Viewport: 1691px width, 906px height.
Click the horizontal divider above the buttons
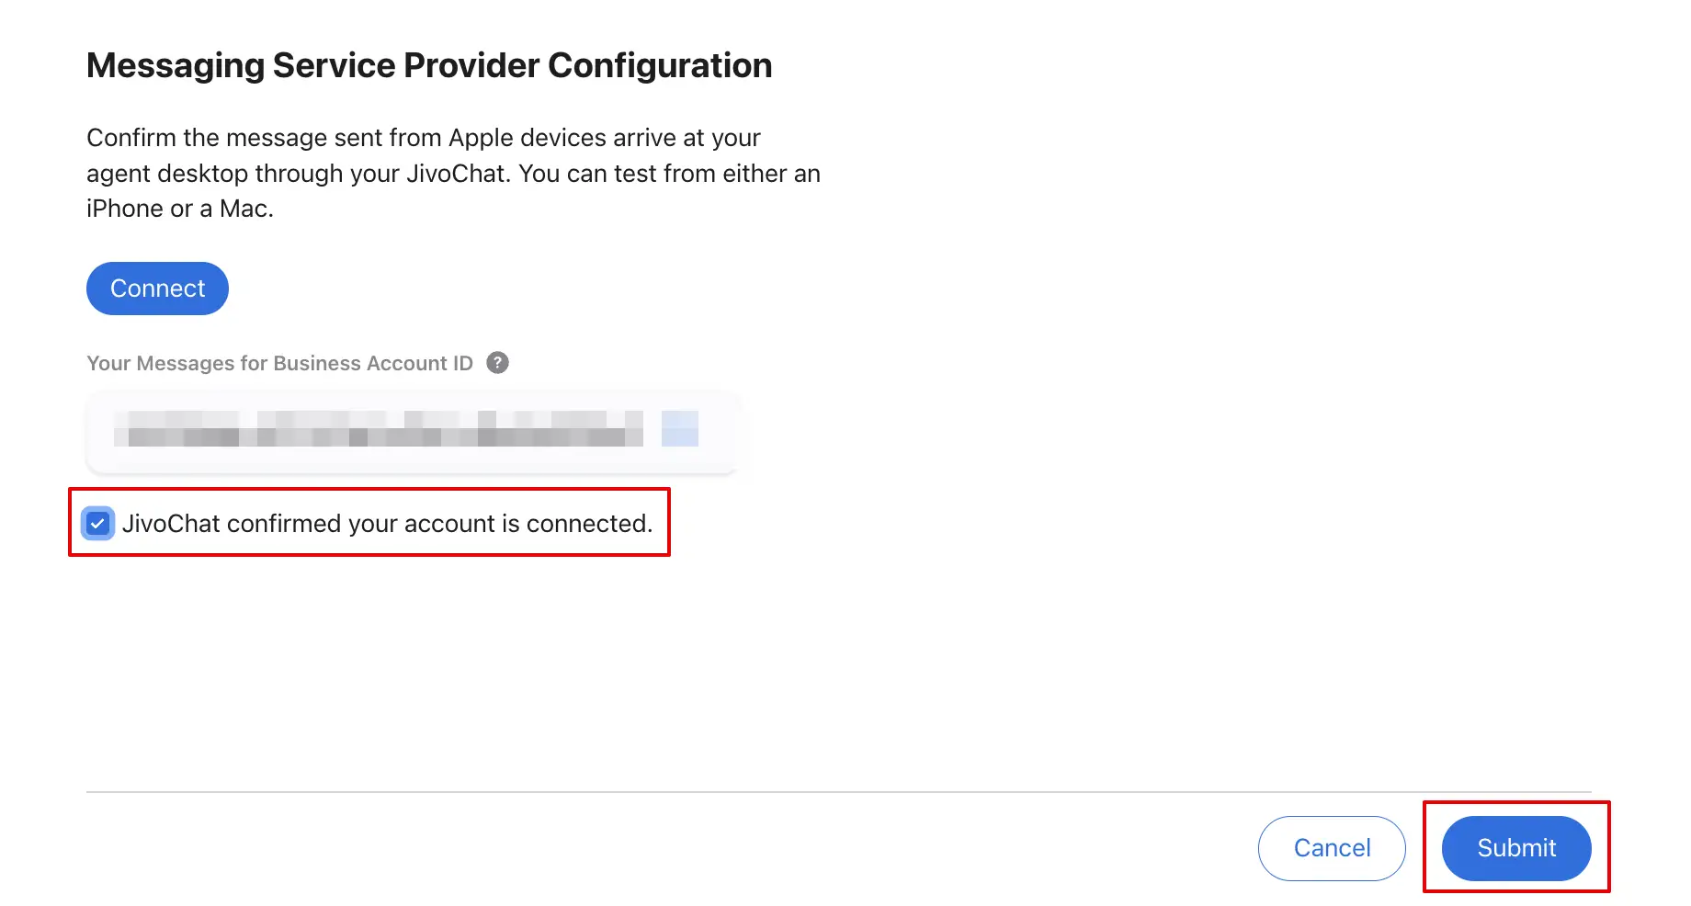pyautogui.click(x=838, y=791)
